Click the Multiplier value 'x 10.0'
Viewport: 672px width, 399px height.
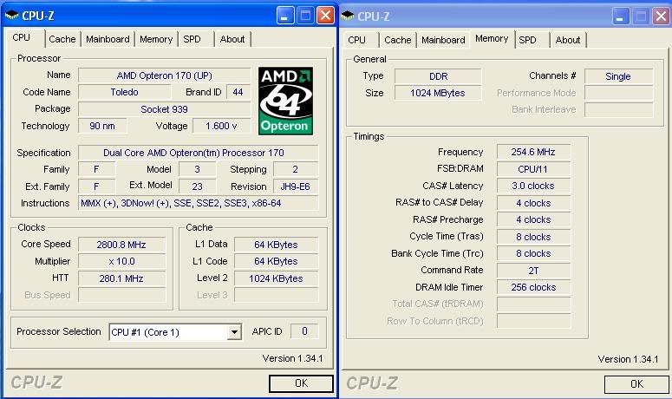[121, 261]
